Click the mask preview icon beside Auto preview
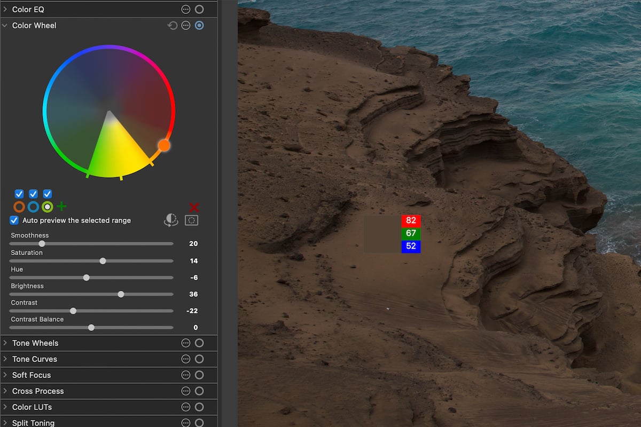 click(171, 220)
